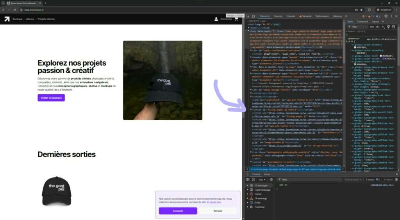
Task: Open the Issues tab in the drawer
Action: click(x=267, y=174)
